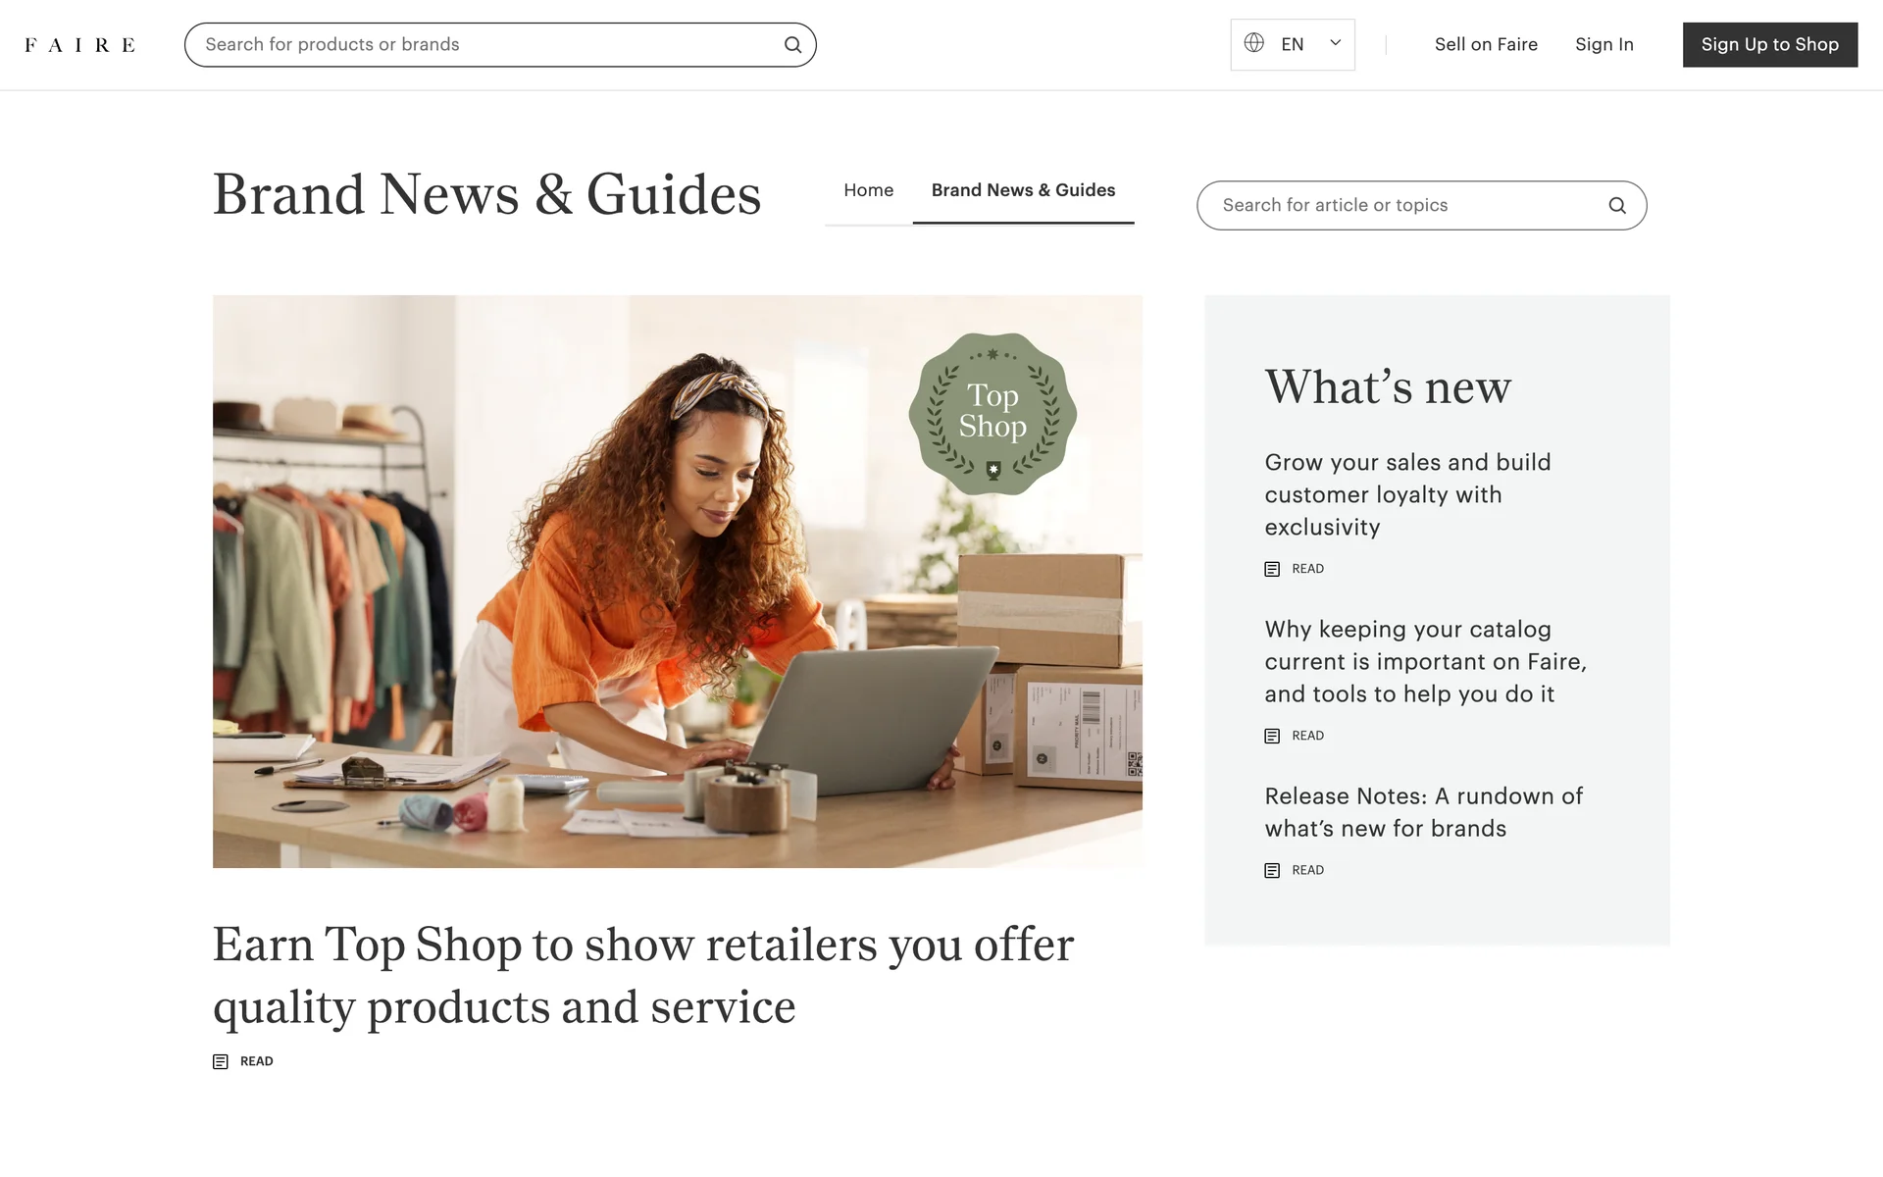Open the Top Shop featured article image
This screenshot has width=1883, height=1177.
click(678, 582)
